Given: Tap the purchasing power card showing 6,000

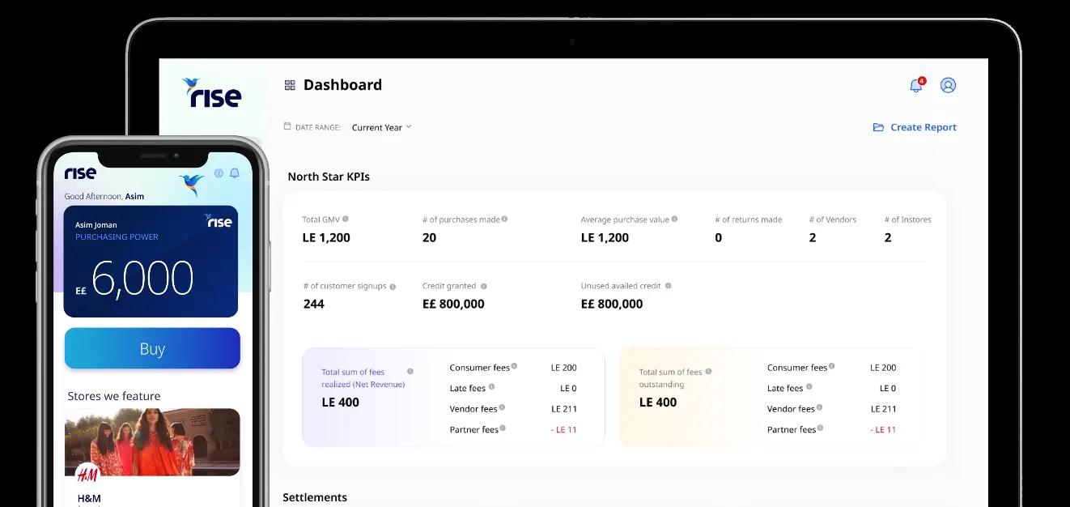Looking at the screenshot, I should click(x=151, y=261).
